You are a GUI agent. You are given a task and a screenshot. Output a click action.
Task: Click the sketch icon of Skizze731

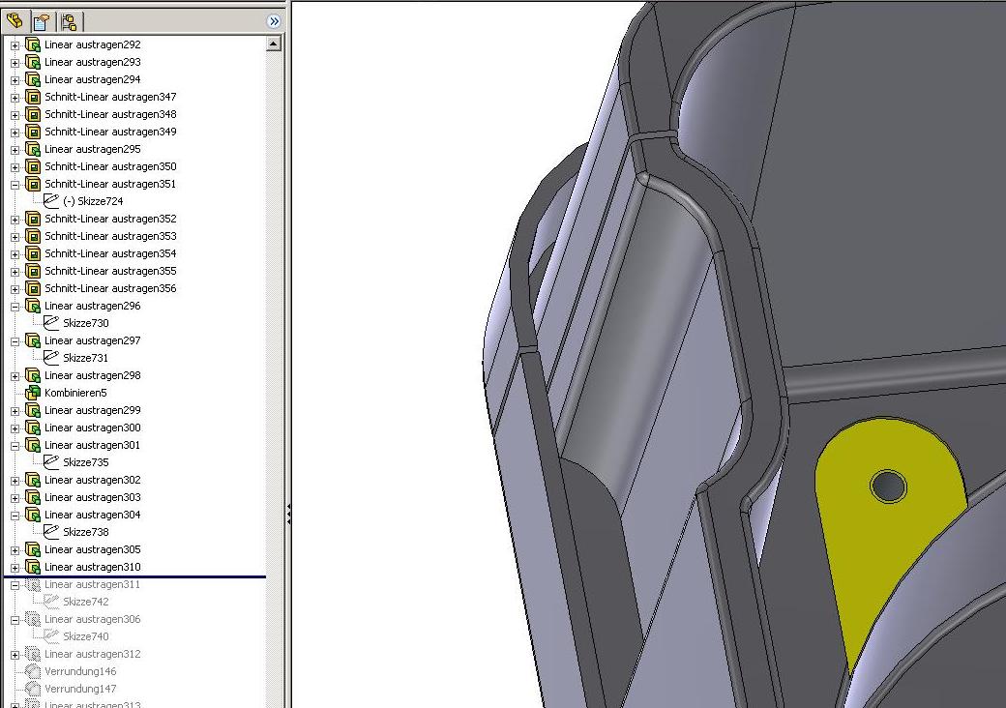50,357
